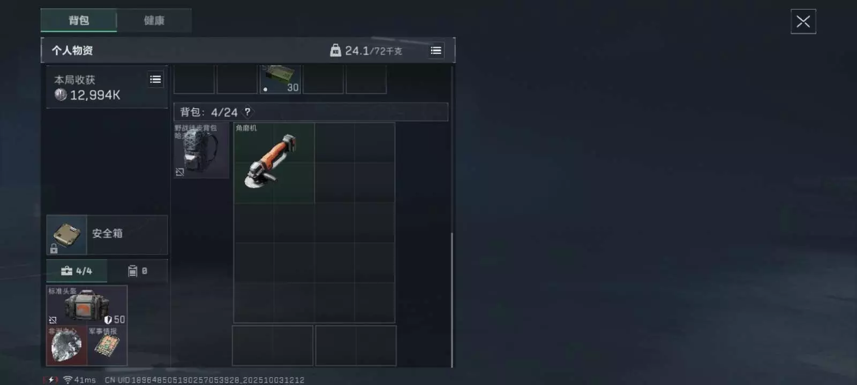Screen dimensions: 857x385
Task: Open the 健康 health tab
Action: 154,20
